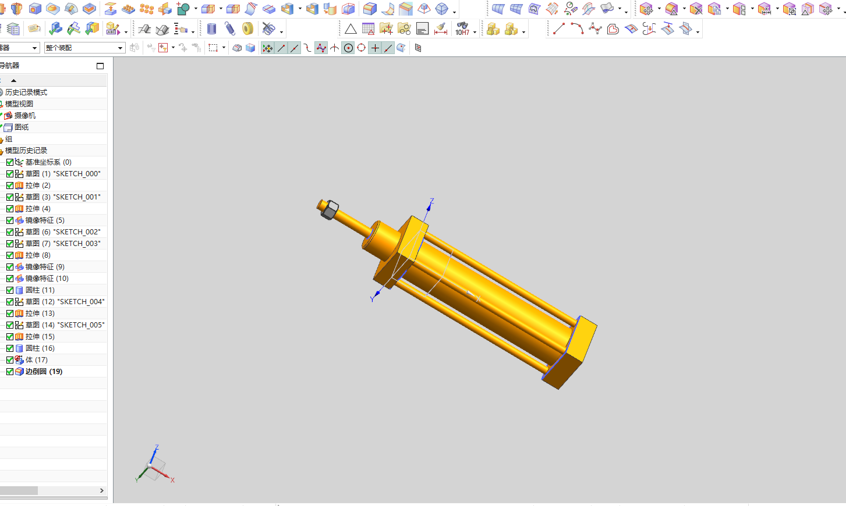Select the sheet metal bend icon

pos(144,28)
